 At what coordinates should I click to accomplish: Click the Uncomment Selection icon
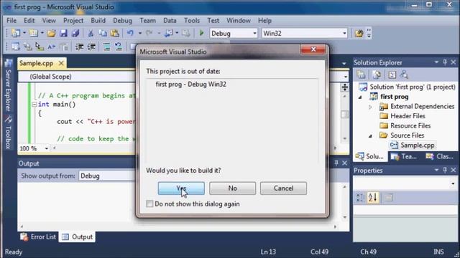coord(118,47)
